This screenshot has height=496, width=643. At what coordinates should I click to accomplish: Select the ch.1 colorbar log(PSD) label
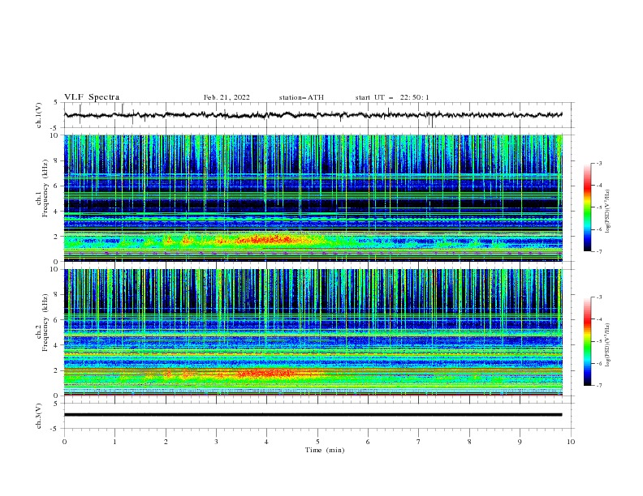[x=608, y=212]
